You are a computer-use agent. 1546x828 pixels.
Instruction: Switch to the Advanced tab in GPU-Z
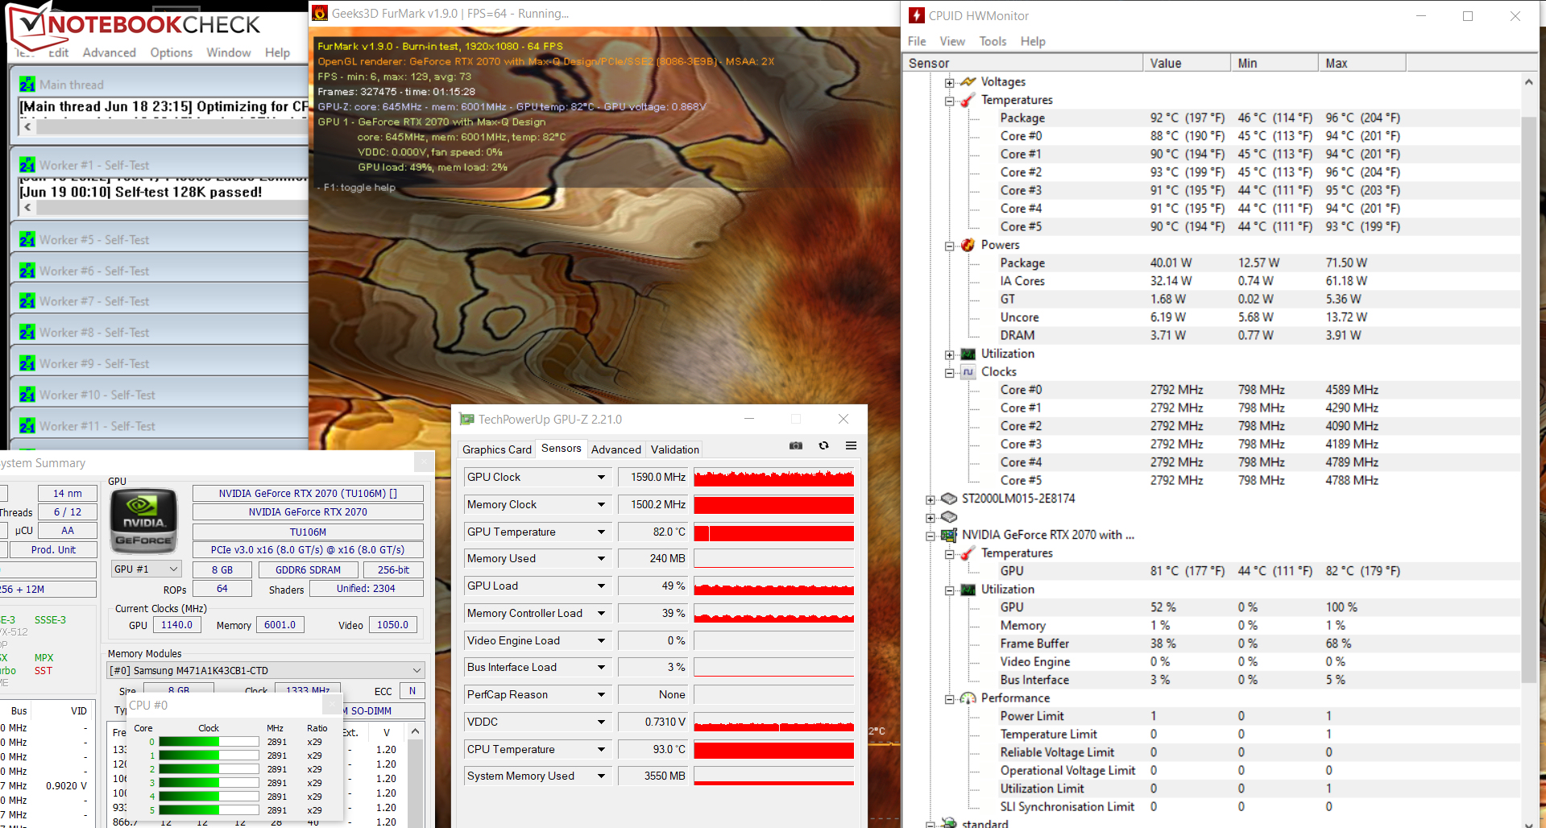pyautogui.click(x=616, y=449)
